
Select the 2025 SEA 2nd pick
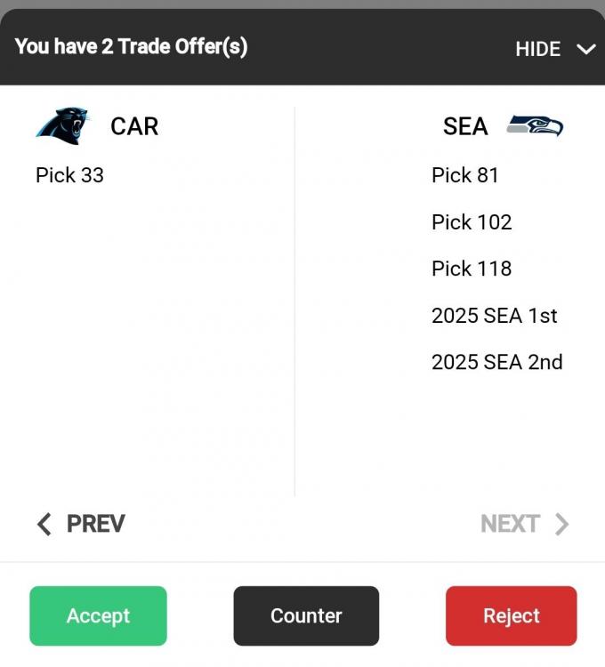pyautogui.click(x=496, y=362)
